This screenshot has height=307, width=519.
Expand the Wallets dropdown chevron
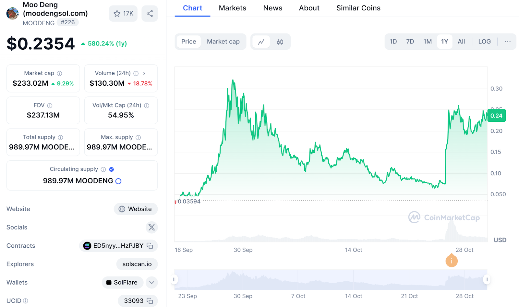(x=151, y=283)
